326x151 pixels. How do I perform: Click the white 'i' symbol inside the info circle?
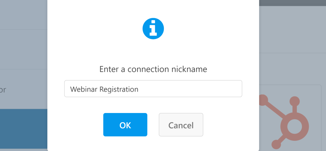tap(153, 28)
